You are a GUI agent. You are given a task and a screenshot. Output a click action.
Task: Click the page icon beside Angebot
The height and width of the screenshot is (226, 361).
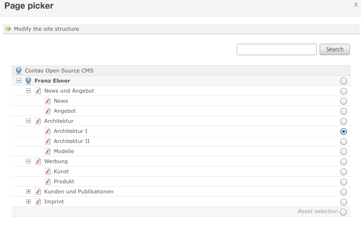[x=48, y=111]
